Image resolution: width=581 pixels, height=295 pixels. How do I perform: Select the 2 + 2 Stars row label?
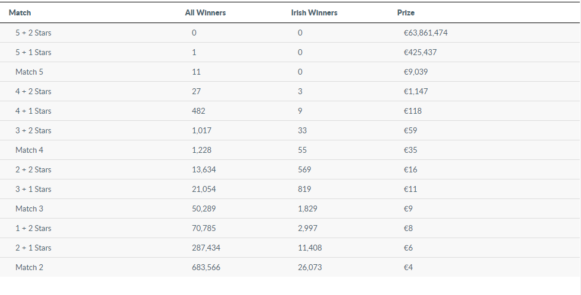tap(33, 169)
